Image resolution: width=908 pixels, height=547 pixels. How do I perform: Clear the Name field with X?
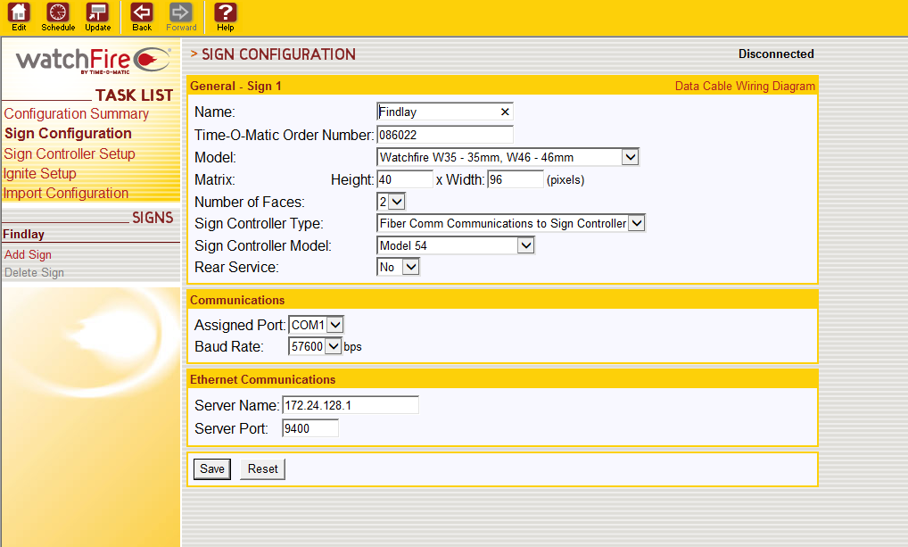coord(505,112)
